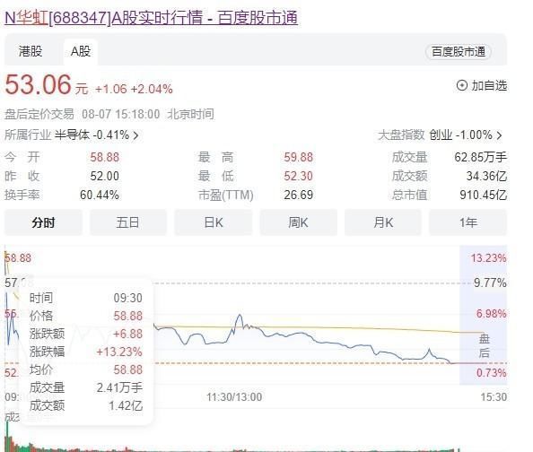Expand 半导体 industry chevron arrow
The height and width of the screenshot is (452, 533).
coord(135,135)
